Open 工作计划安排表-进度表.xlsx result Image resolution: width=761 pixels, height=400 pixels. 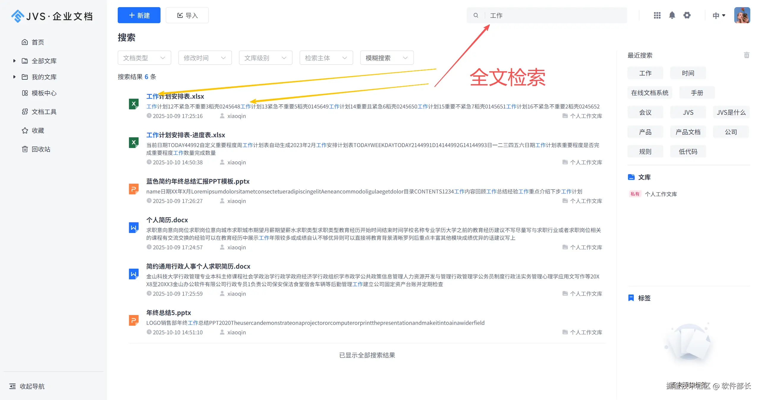tap(185, 135)
